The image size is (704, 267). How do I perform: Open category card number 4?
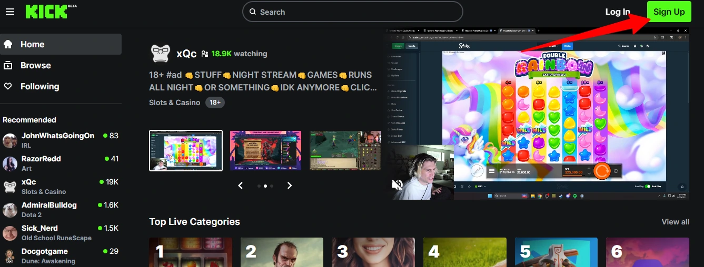465,252
